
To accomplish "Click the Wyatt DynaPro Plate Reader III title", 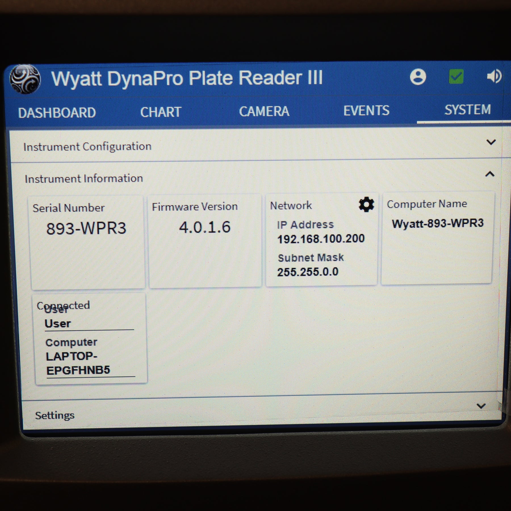I will pos(187,78).
